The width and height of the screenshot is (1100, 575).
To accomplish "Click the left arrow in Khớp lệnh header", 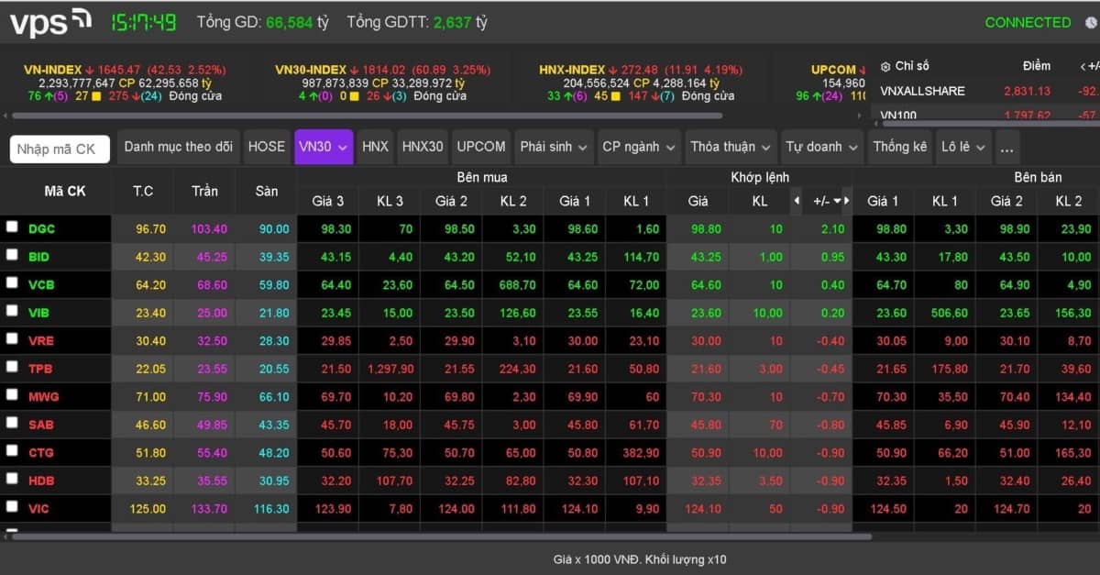I will click(796, 200).
